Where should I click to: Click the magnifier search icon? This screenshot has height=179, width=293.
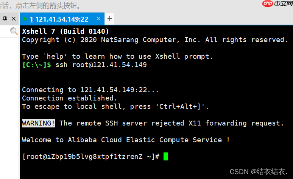coord(14,31)
